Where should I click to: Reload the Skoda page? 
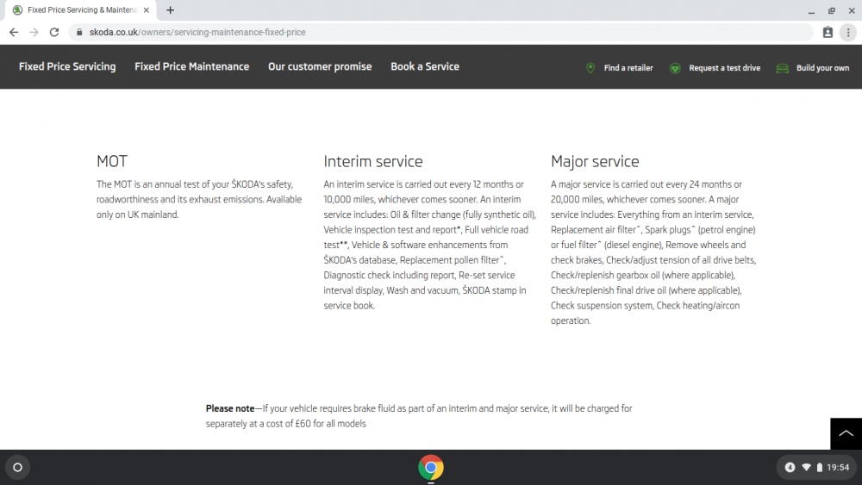(x=53, y=33)
